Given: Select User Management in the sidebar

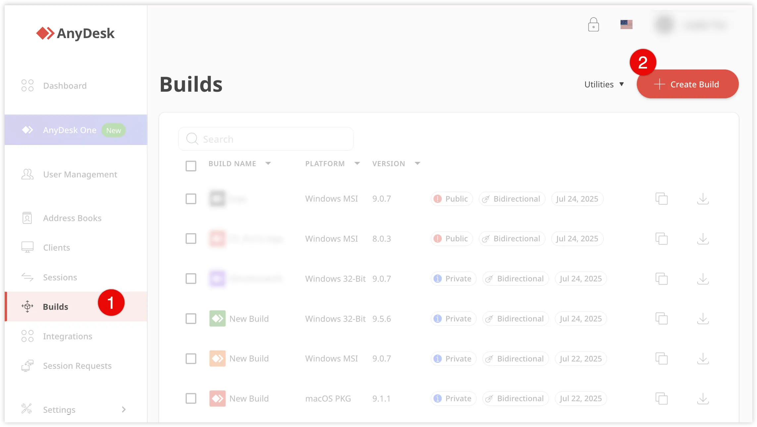Looking at the screenshot, I should click(x=80, y=174).
